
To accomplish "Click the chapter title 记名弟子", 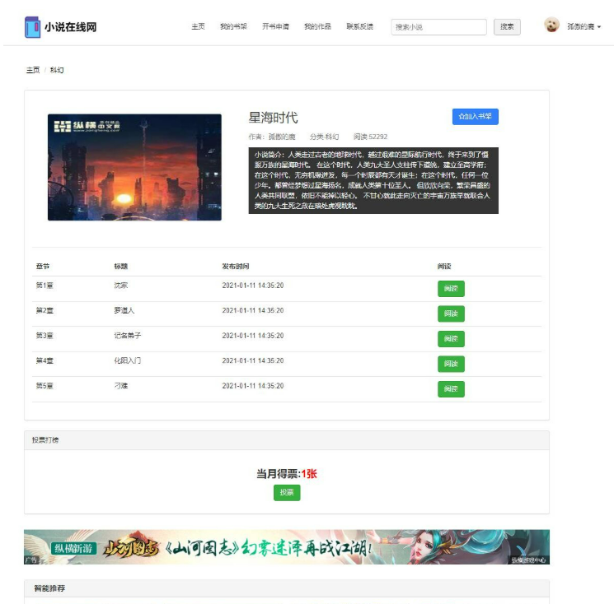I will (127, 336).
